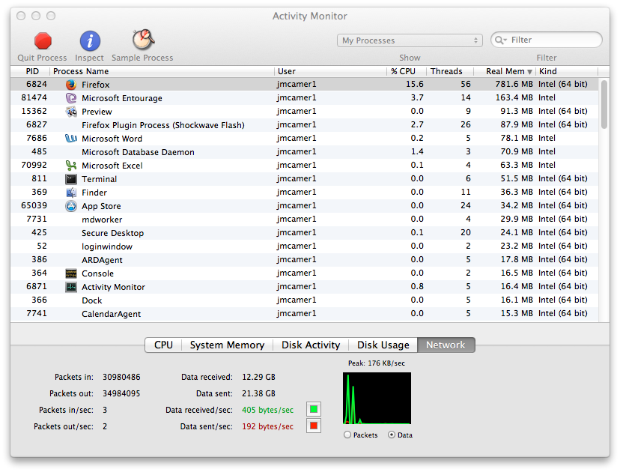The image size is (620, 472).
Task: Click the magnifier icon in Filter field
Action: pos(501,40)
